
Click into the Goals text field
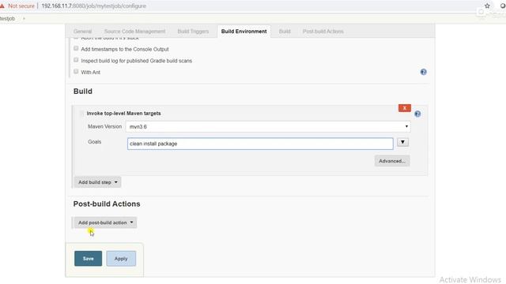(260, 144)
